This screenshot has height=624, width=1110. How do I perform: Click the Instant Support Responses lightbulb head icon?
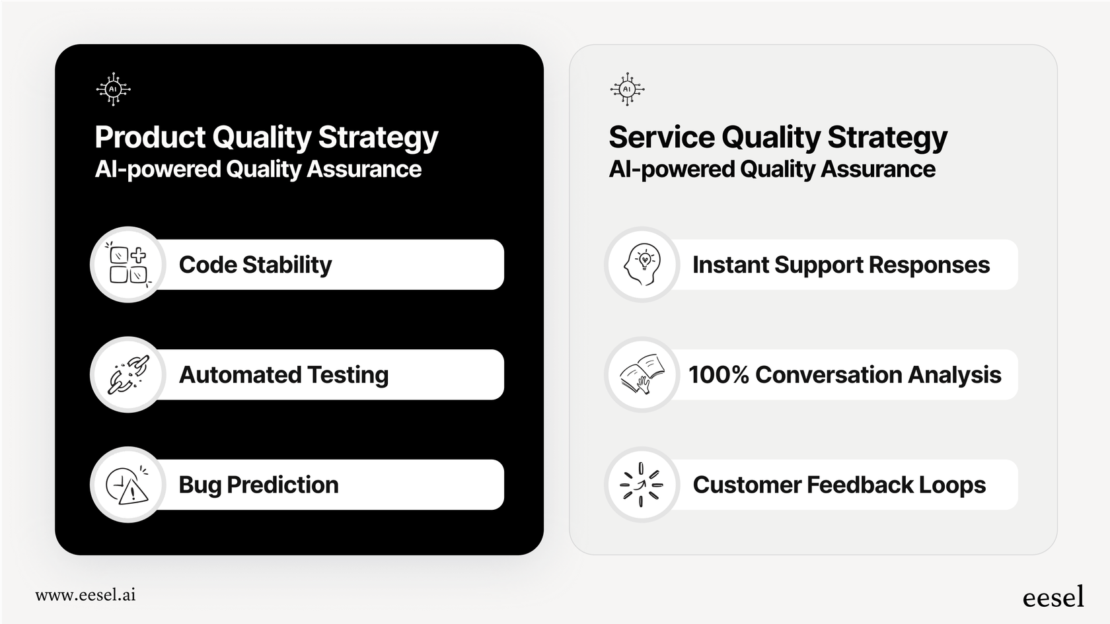coord(642,265)
